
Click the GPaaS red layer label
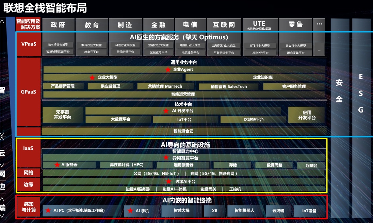(x=29, y=92)
